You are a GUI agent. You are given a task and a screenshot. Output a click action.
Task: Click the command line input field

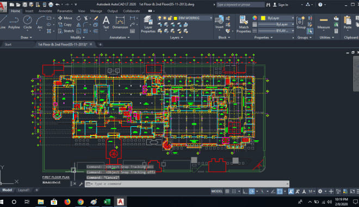[x=187, y=184]
